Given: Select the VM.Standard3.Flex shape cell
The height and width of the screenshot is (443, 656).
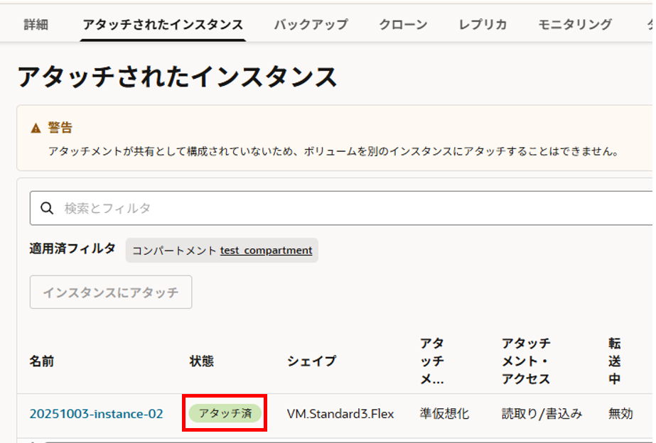Looking at the screenshot, I should click(340, 414).
